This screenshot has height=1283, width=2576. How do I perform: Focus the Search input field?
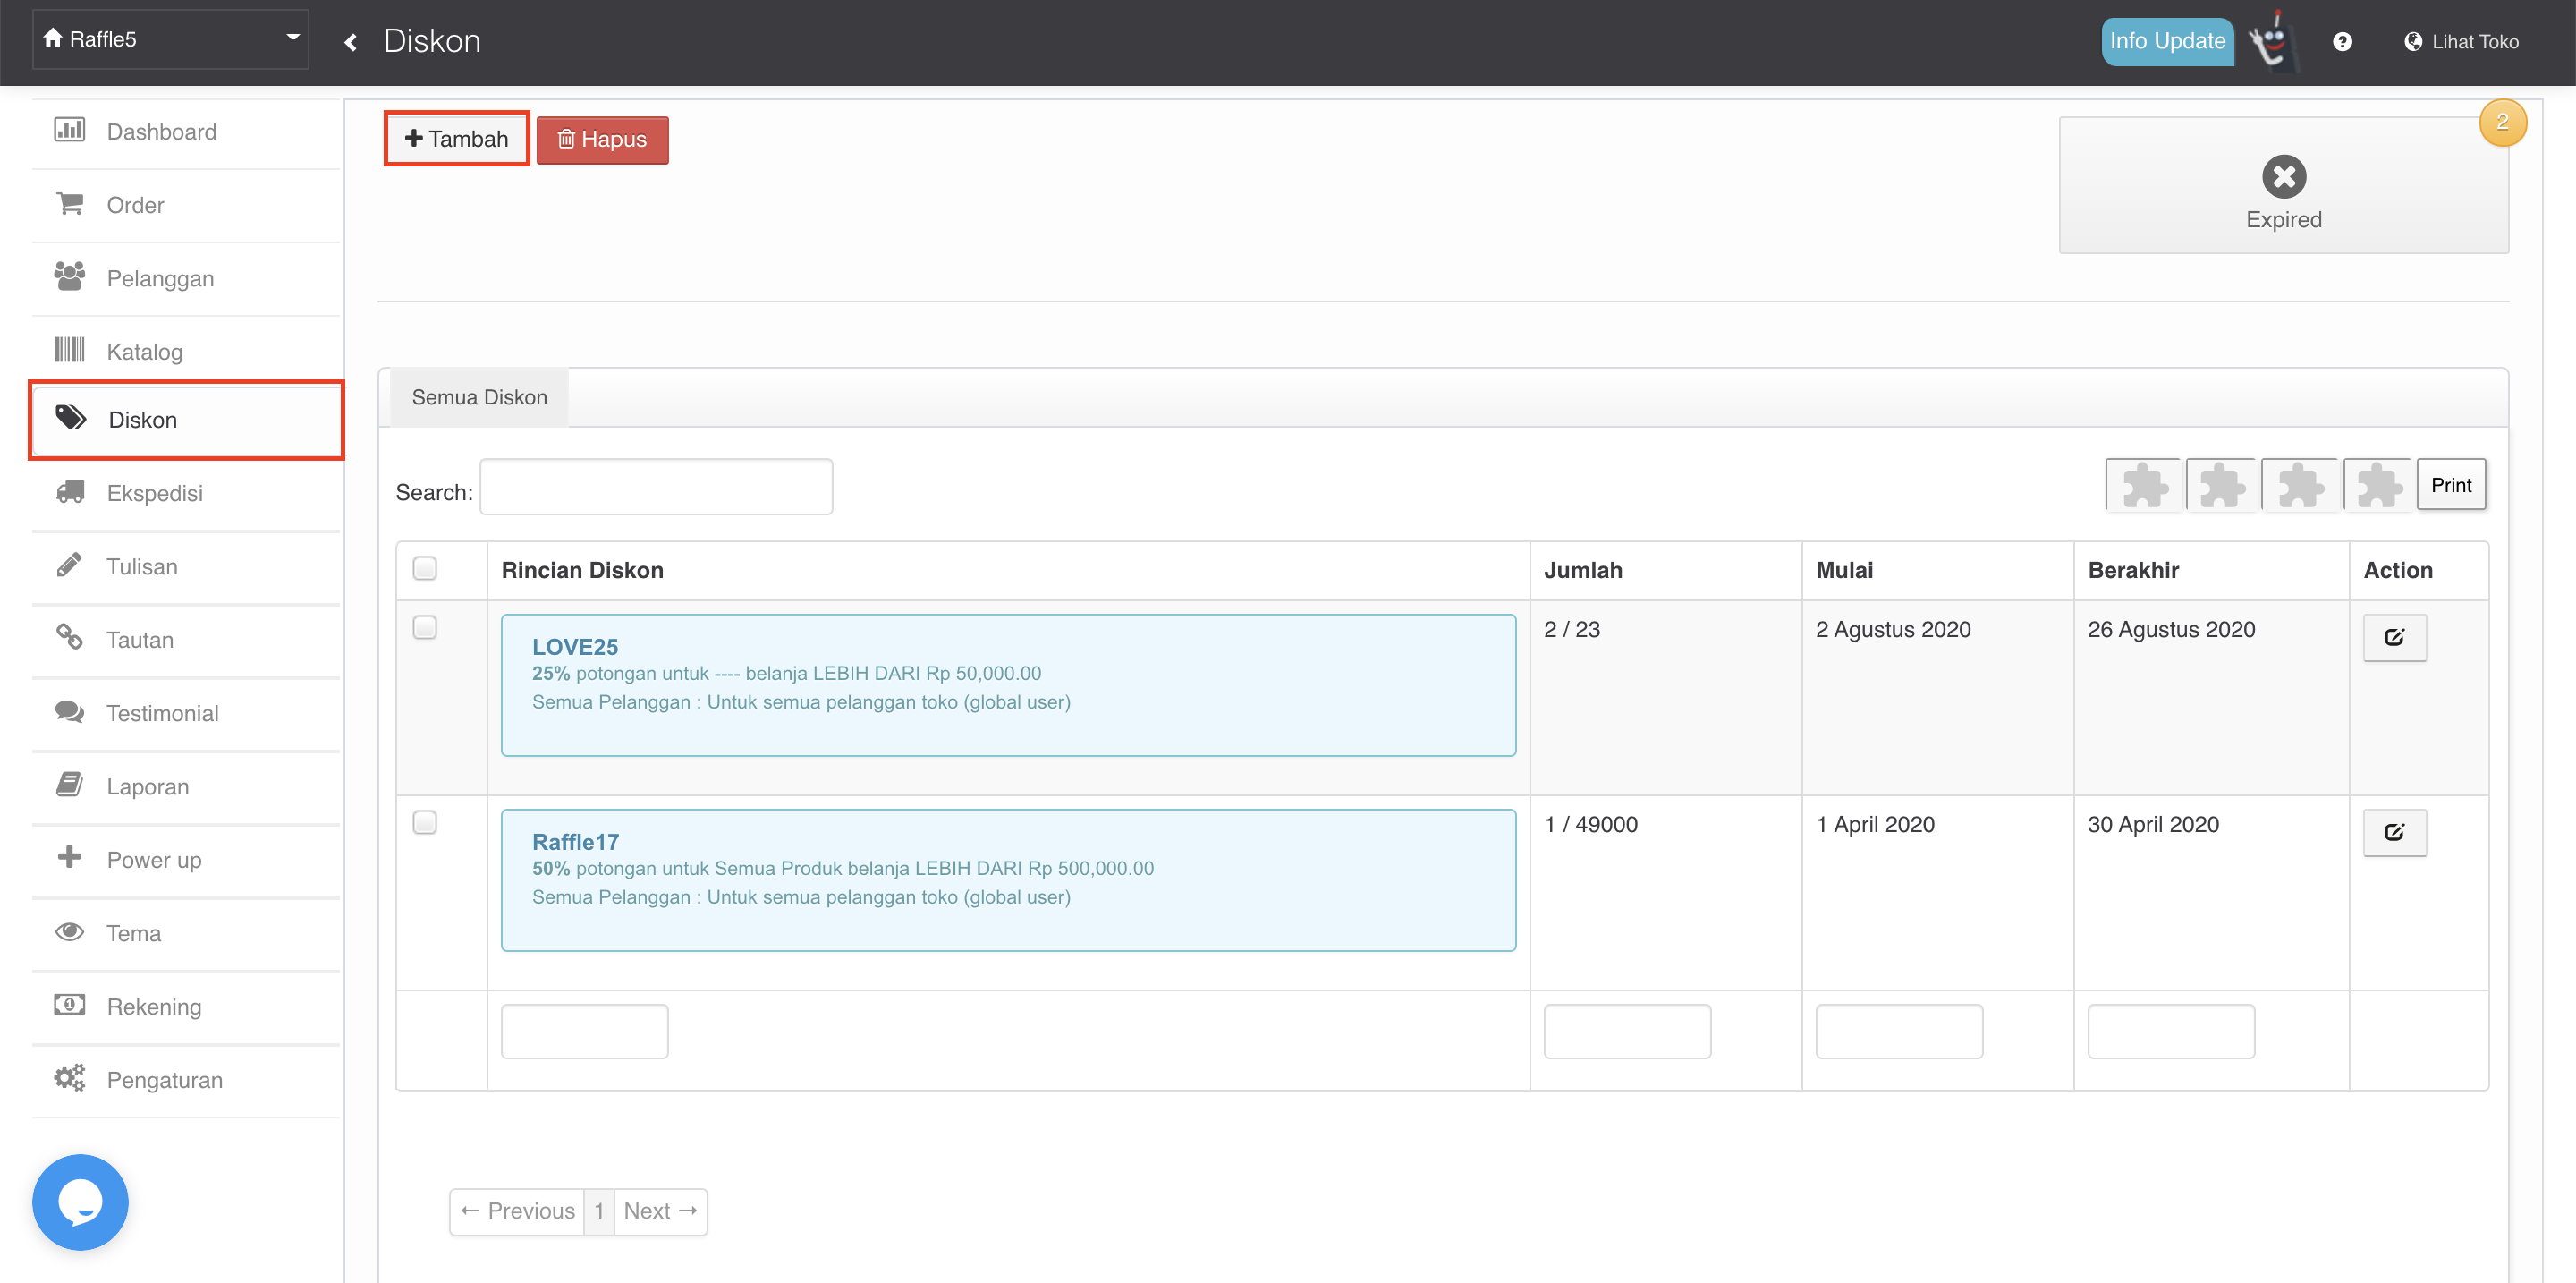656,488
